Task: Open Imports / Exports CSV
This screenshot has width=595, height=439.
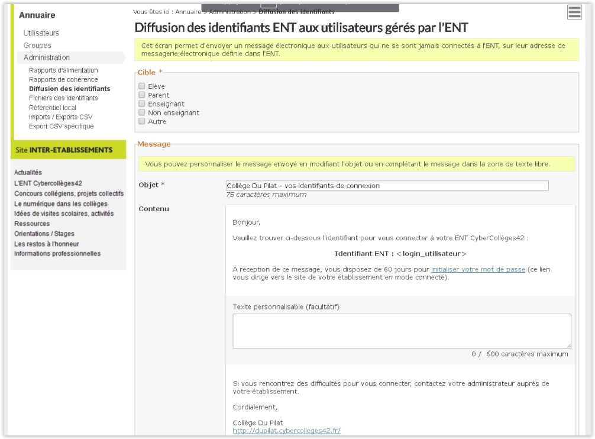Action: tap(61, 117)
